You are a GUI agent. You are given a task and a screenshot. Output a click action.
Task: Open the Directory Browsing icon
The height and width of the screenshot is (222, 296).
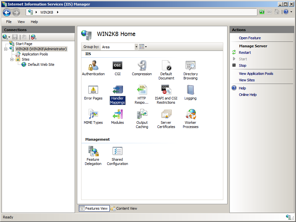coord(190,66)
